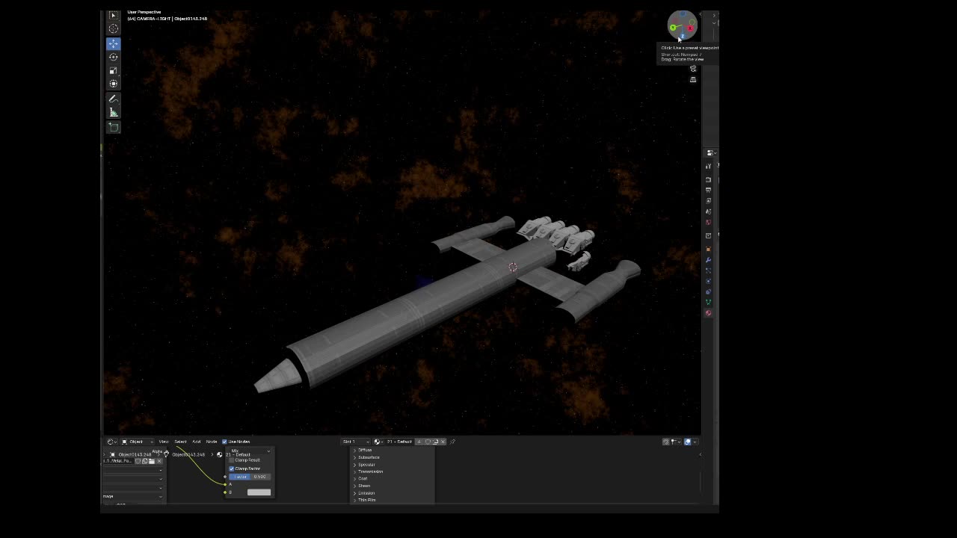Image resolution: width=957 pixels, height=538 pixels.
Task: Open the Select menu in node editor
Action: click(x=180, y=442)
